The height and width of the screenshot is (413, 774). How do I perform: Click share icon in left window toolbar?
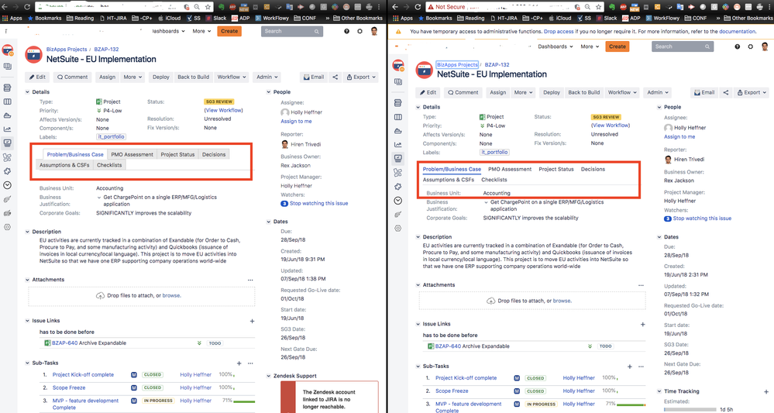click(x=335, y=77)
